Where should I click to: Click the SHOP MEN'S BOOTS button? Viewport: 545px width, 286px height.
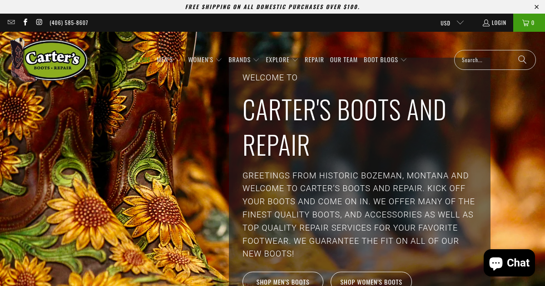pyautogui.click(x=282, y=281)
